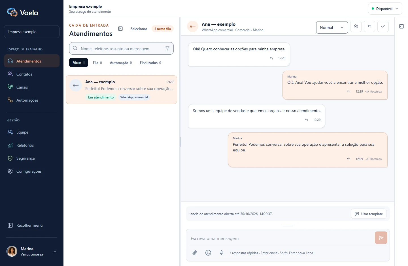Go to Contatos section

[x=32, y=74]
